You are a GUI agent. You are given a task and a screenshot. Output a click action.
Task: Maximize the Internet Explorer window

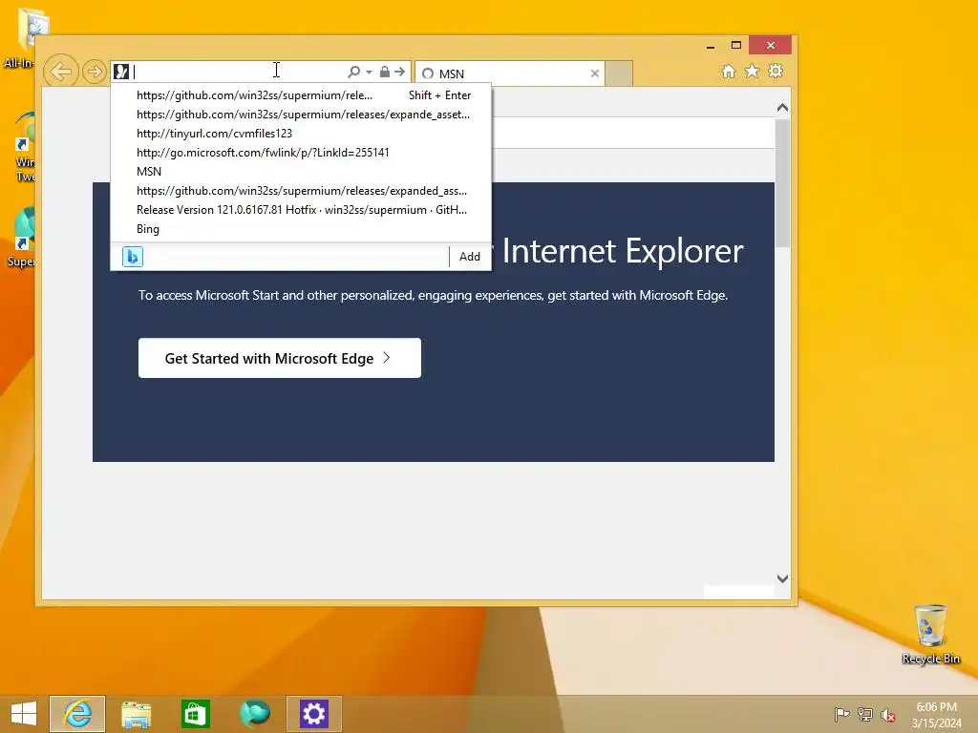pos(736,45)
